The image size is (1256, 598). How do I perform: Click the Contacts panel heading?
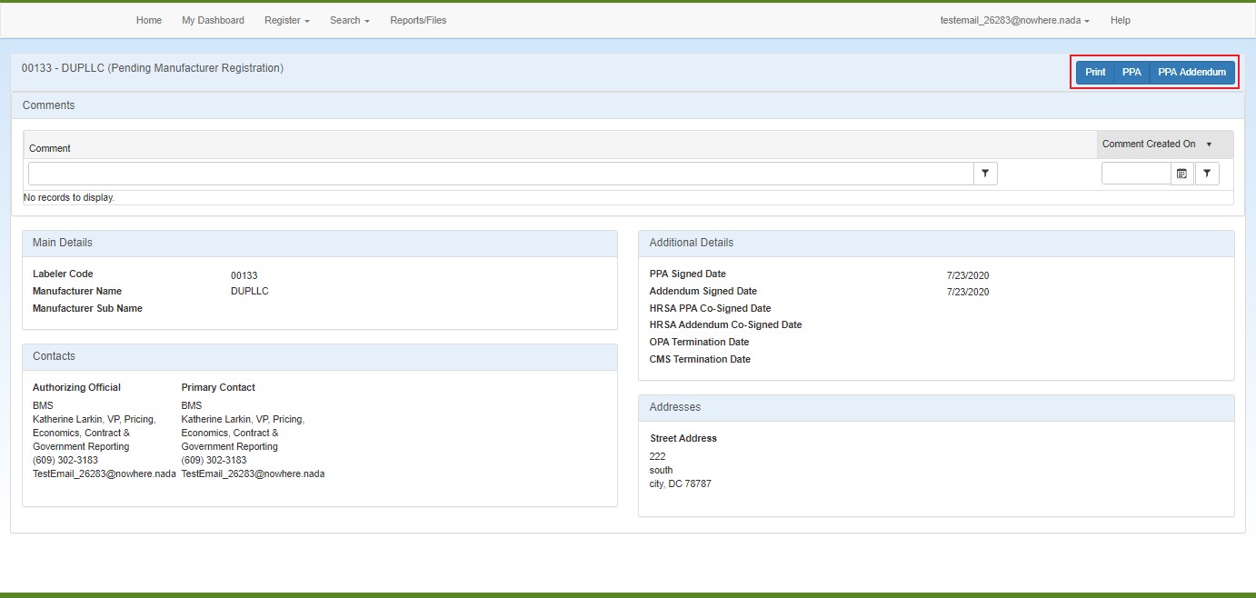point(55,356)
